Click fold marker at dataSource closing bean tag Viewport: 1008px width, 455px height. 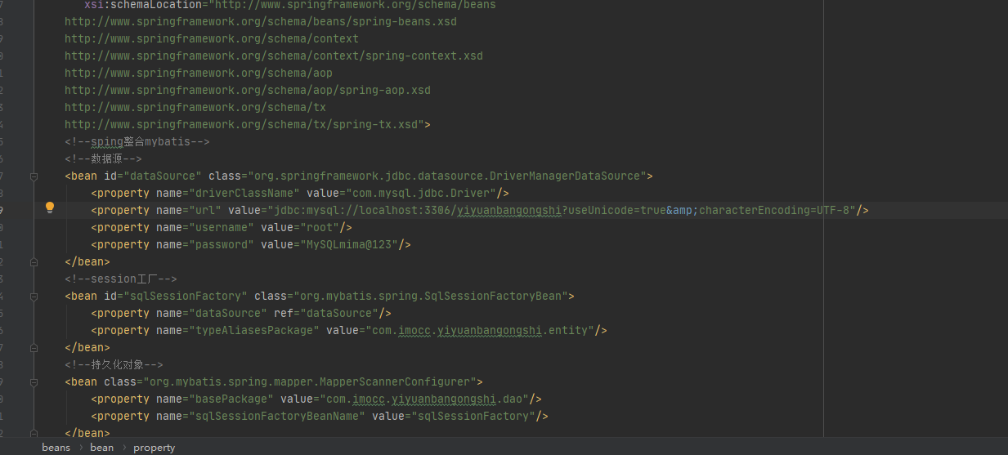[x=34, y=261]
